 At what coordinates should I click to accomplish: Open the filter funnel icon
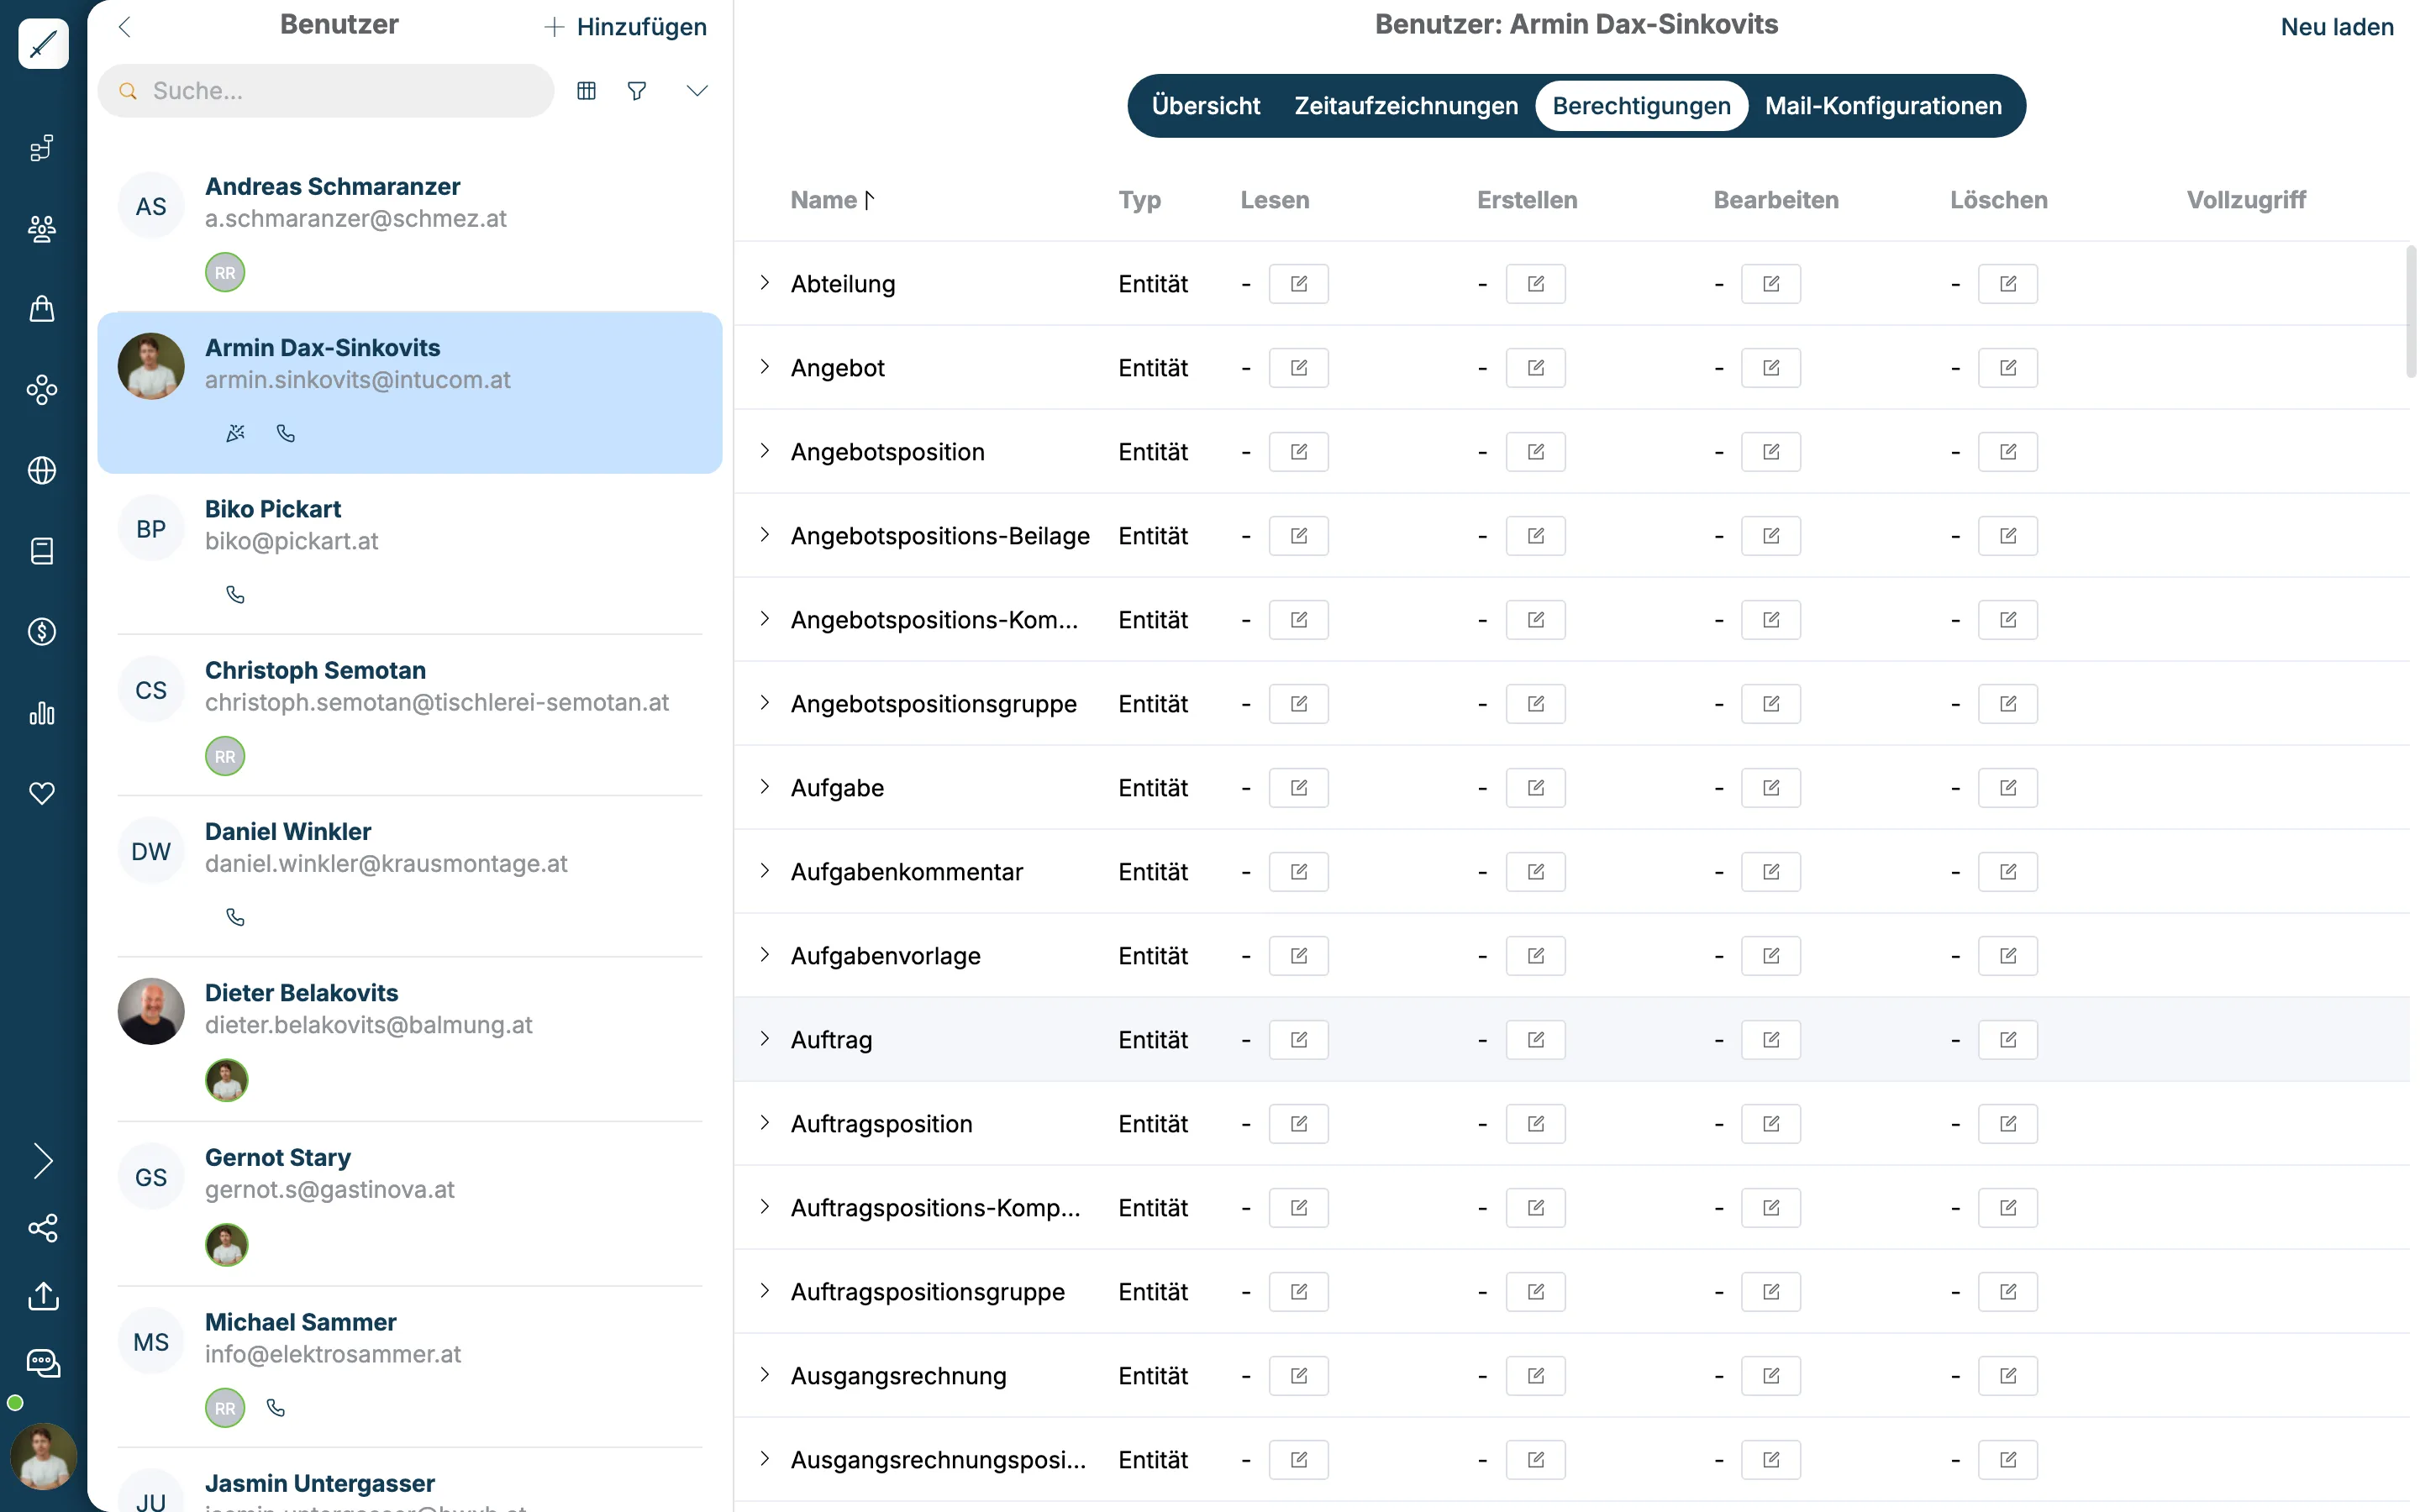click(637, 91)
